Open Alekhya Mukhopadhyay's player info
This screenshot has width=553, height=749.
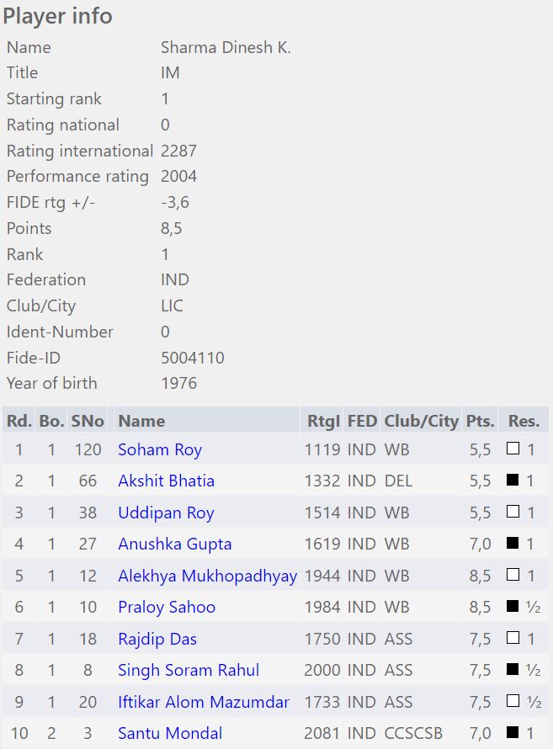point(207,576)
